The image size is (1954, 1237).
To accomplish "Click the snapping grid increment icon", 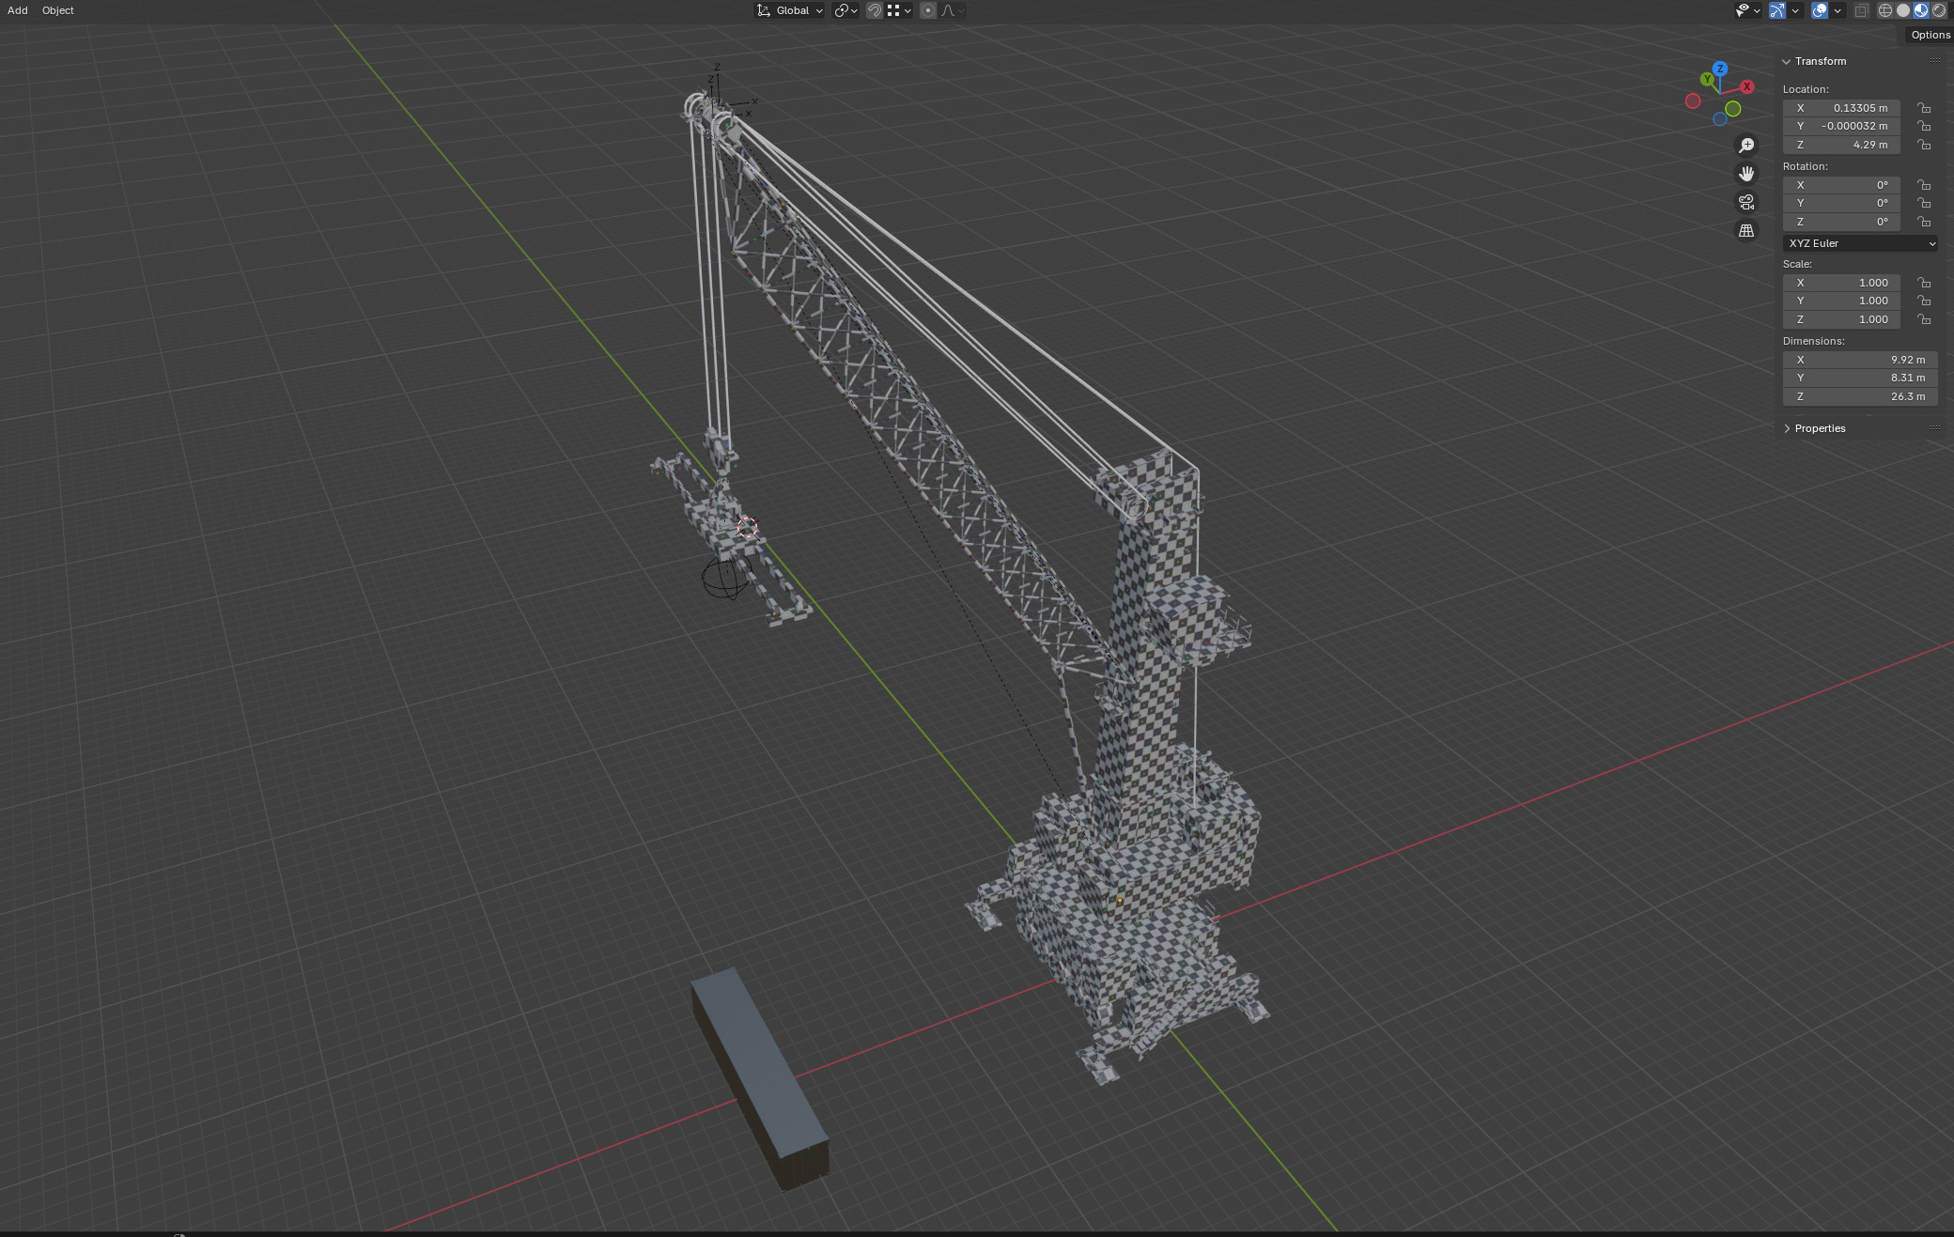I will [893, 10].
